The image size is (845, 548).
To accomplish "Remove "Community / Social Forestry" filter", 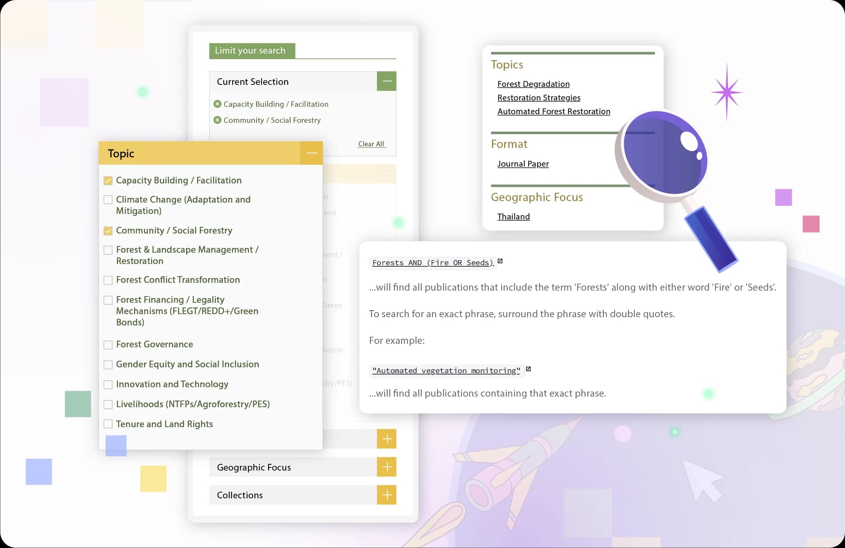I will [x=218, y=120].
